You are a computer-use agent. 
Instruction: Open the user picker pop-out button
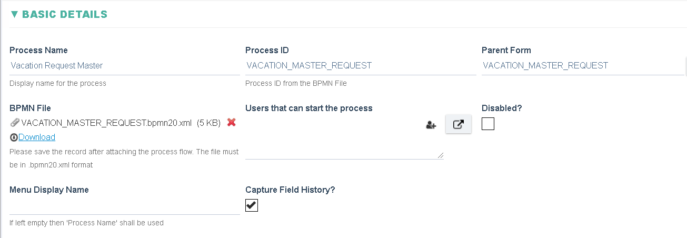click(459, 124)
